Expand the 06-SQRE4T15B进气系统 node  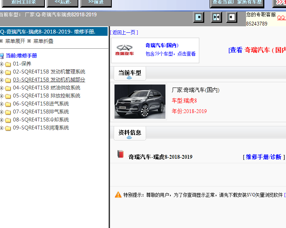[x=2, y=104]
